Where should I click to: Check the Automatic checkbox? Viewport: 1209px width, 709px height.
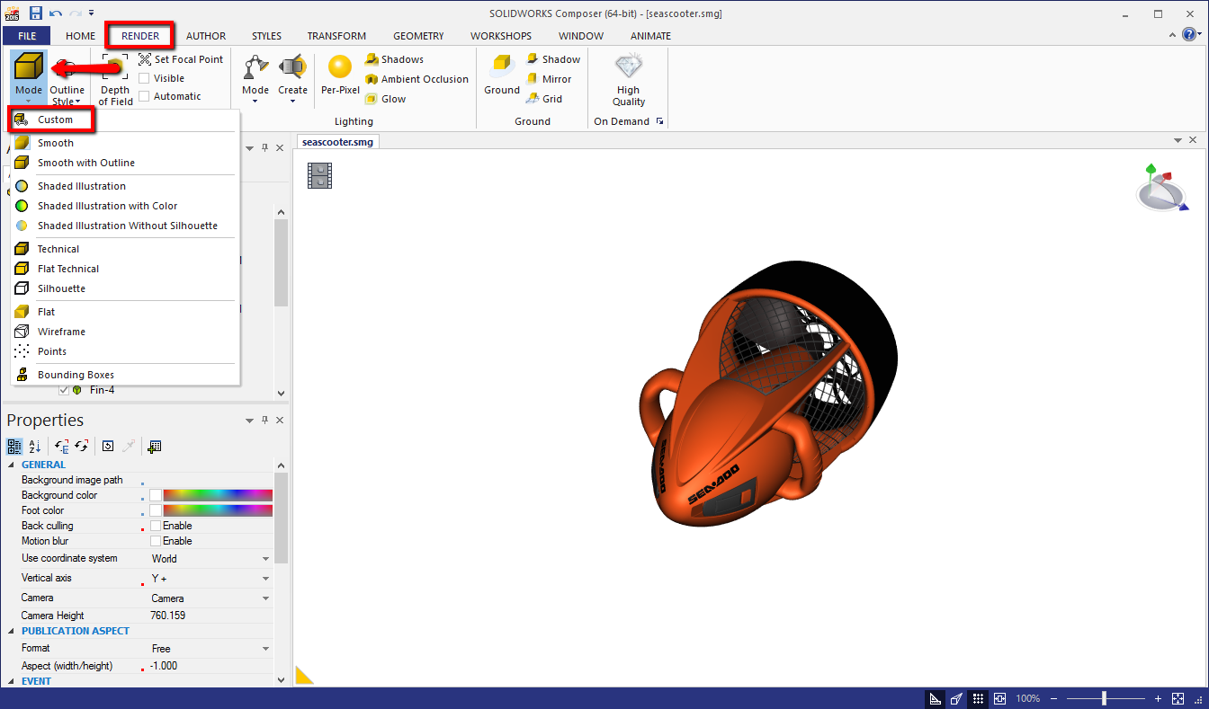[144, 96]
